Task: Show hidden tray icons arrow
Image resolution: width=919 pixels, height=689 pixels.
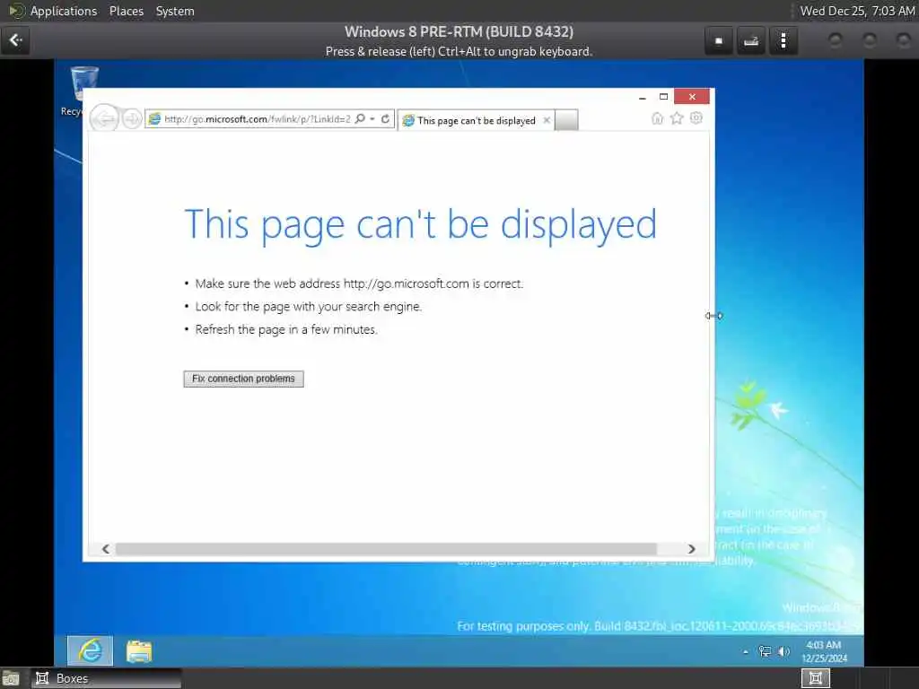Action: pyautogui.click(x=746, y=651)
